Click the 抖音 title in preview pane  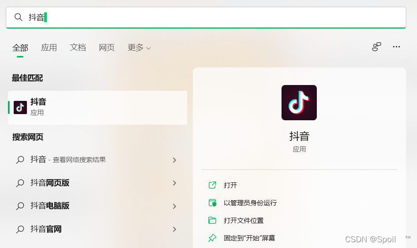point(299,136)
